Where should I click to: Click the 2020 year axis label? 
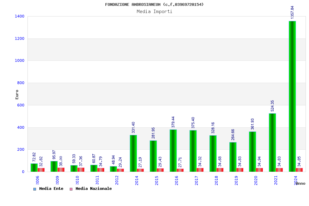click(256, 180)
